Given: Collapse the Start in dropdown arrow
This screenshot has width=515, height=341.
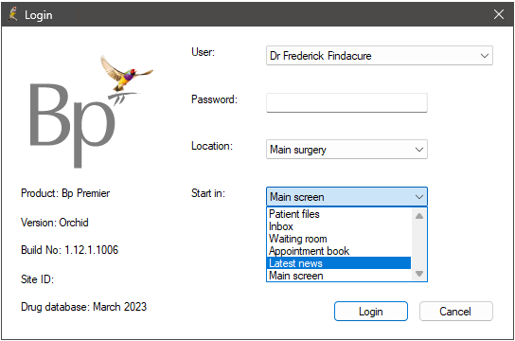Looking at the screenshot, I should tap(419, 197).
